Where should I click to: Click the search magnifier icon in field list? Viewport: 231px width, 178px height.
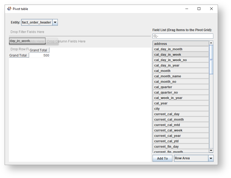coord(155,36)
